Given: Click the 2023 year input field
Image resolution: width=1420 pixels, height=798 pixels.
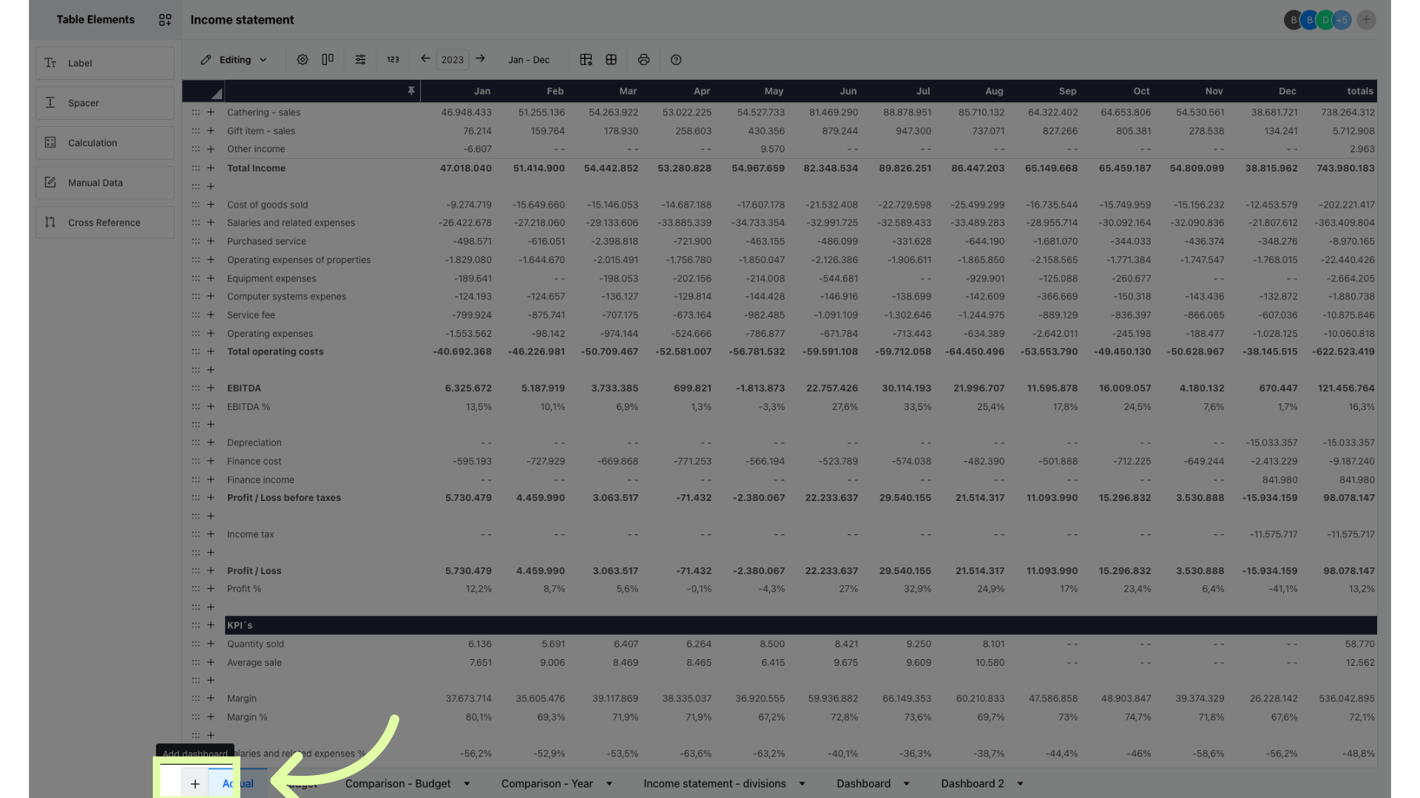Looking at the screenshot, I should (453, 60).
